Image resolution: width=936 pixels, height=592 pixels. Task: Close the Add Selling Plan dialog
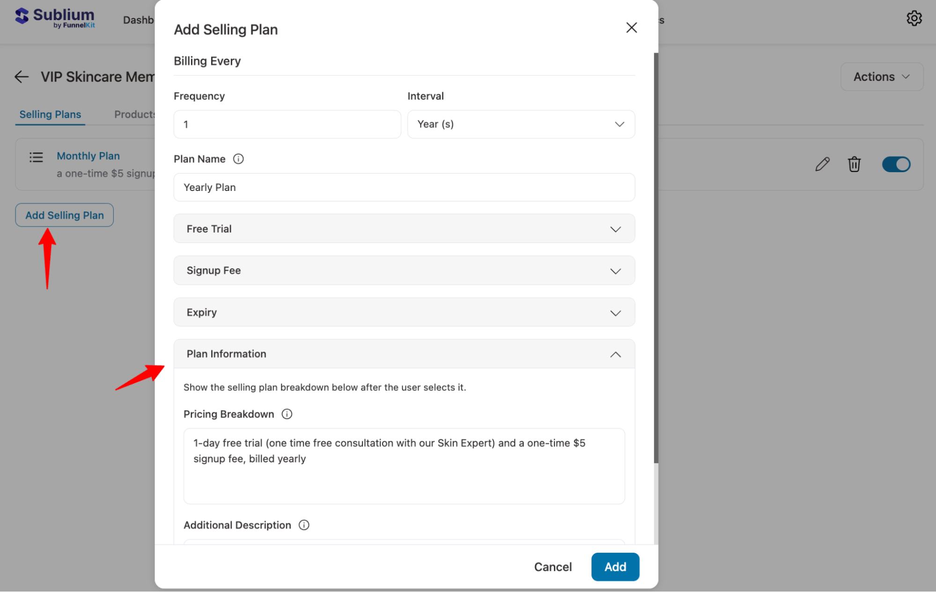pos(631,28)
